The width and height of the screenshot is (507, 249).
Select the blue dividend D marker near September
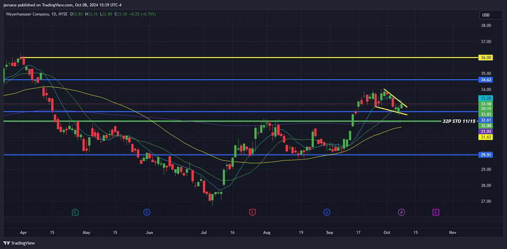[x=327, y=212]
